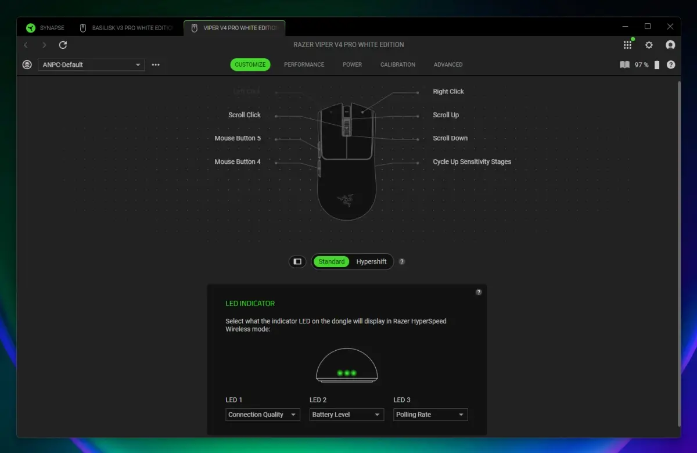Open the Hypershift help question mark
The width and height of the screenshot is (697, 453).
[402, 261]
